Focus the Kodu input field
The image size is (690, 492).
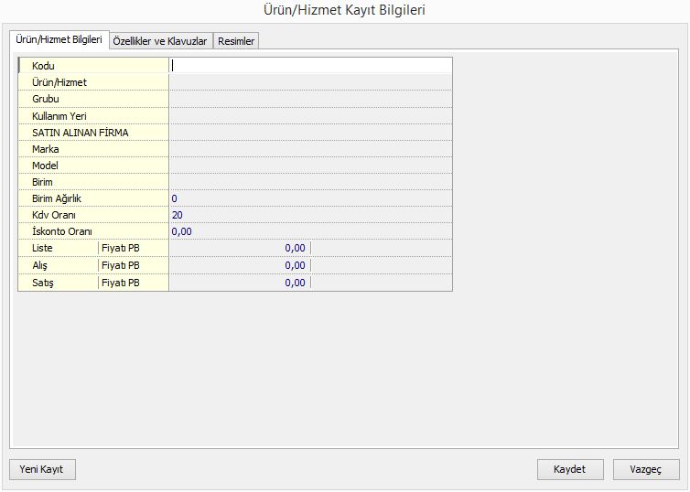(311, 66)
